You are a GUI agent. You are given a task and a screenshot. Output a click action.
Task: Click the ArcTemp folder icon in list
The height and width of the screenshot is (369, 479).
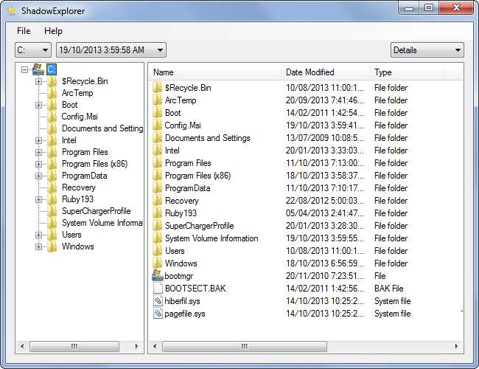pyautogui.click(x=157, y=100)
